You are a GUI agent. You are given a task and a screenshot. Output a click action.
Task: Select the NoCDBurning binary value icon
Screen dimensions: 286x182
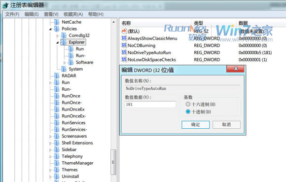pos(124,45)
